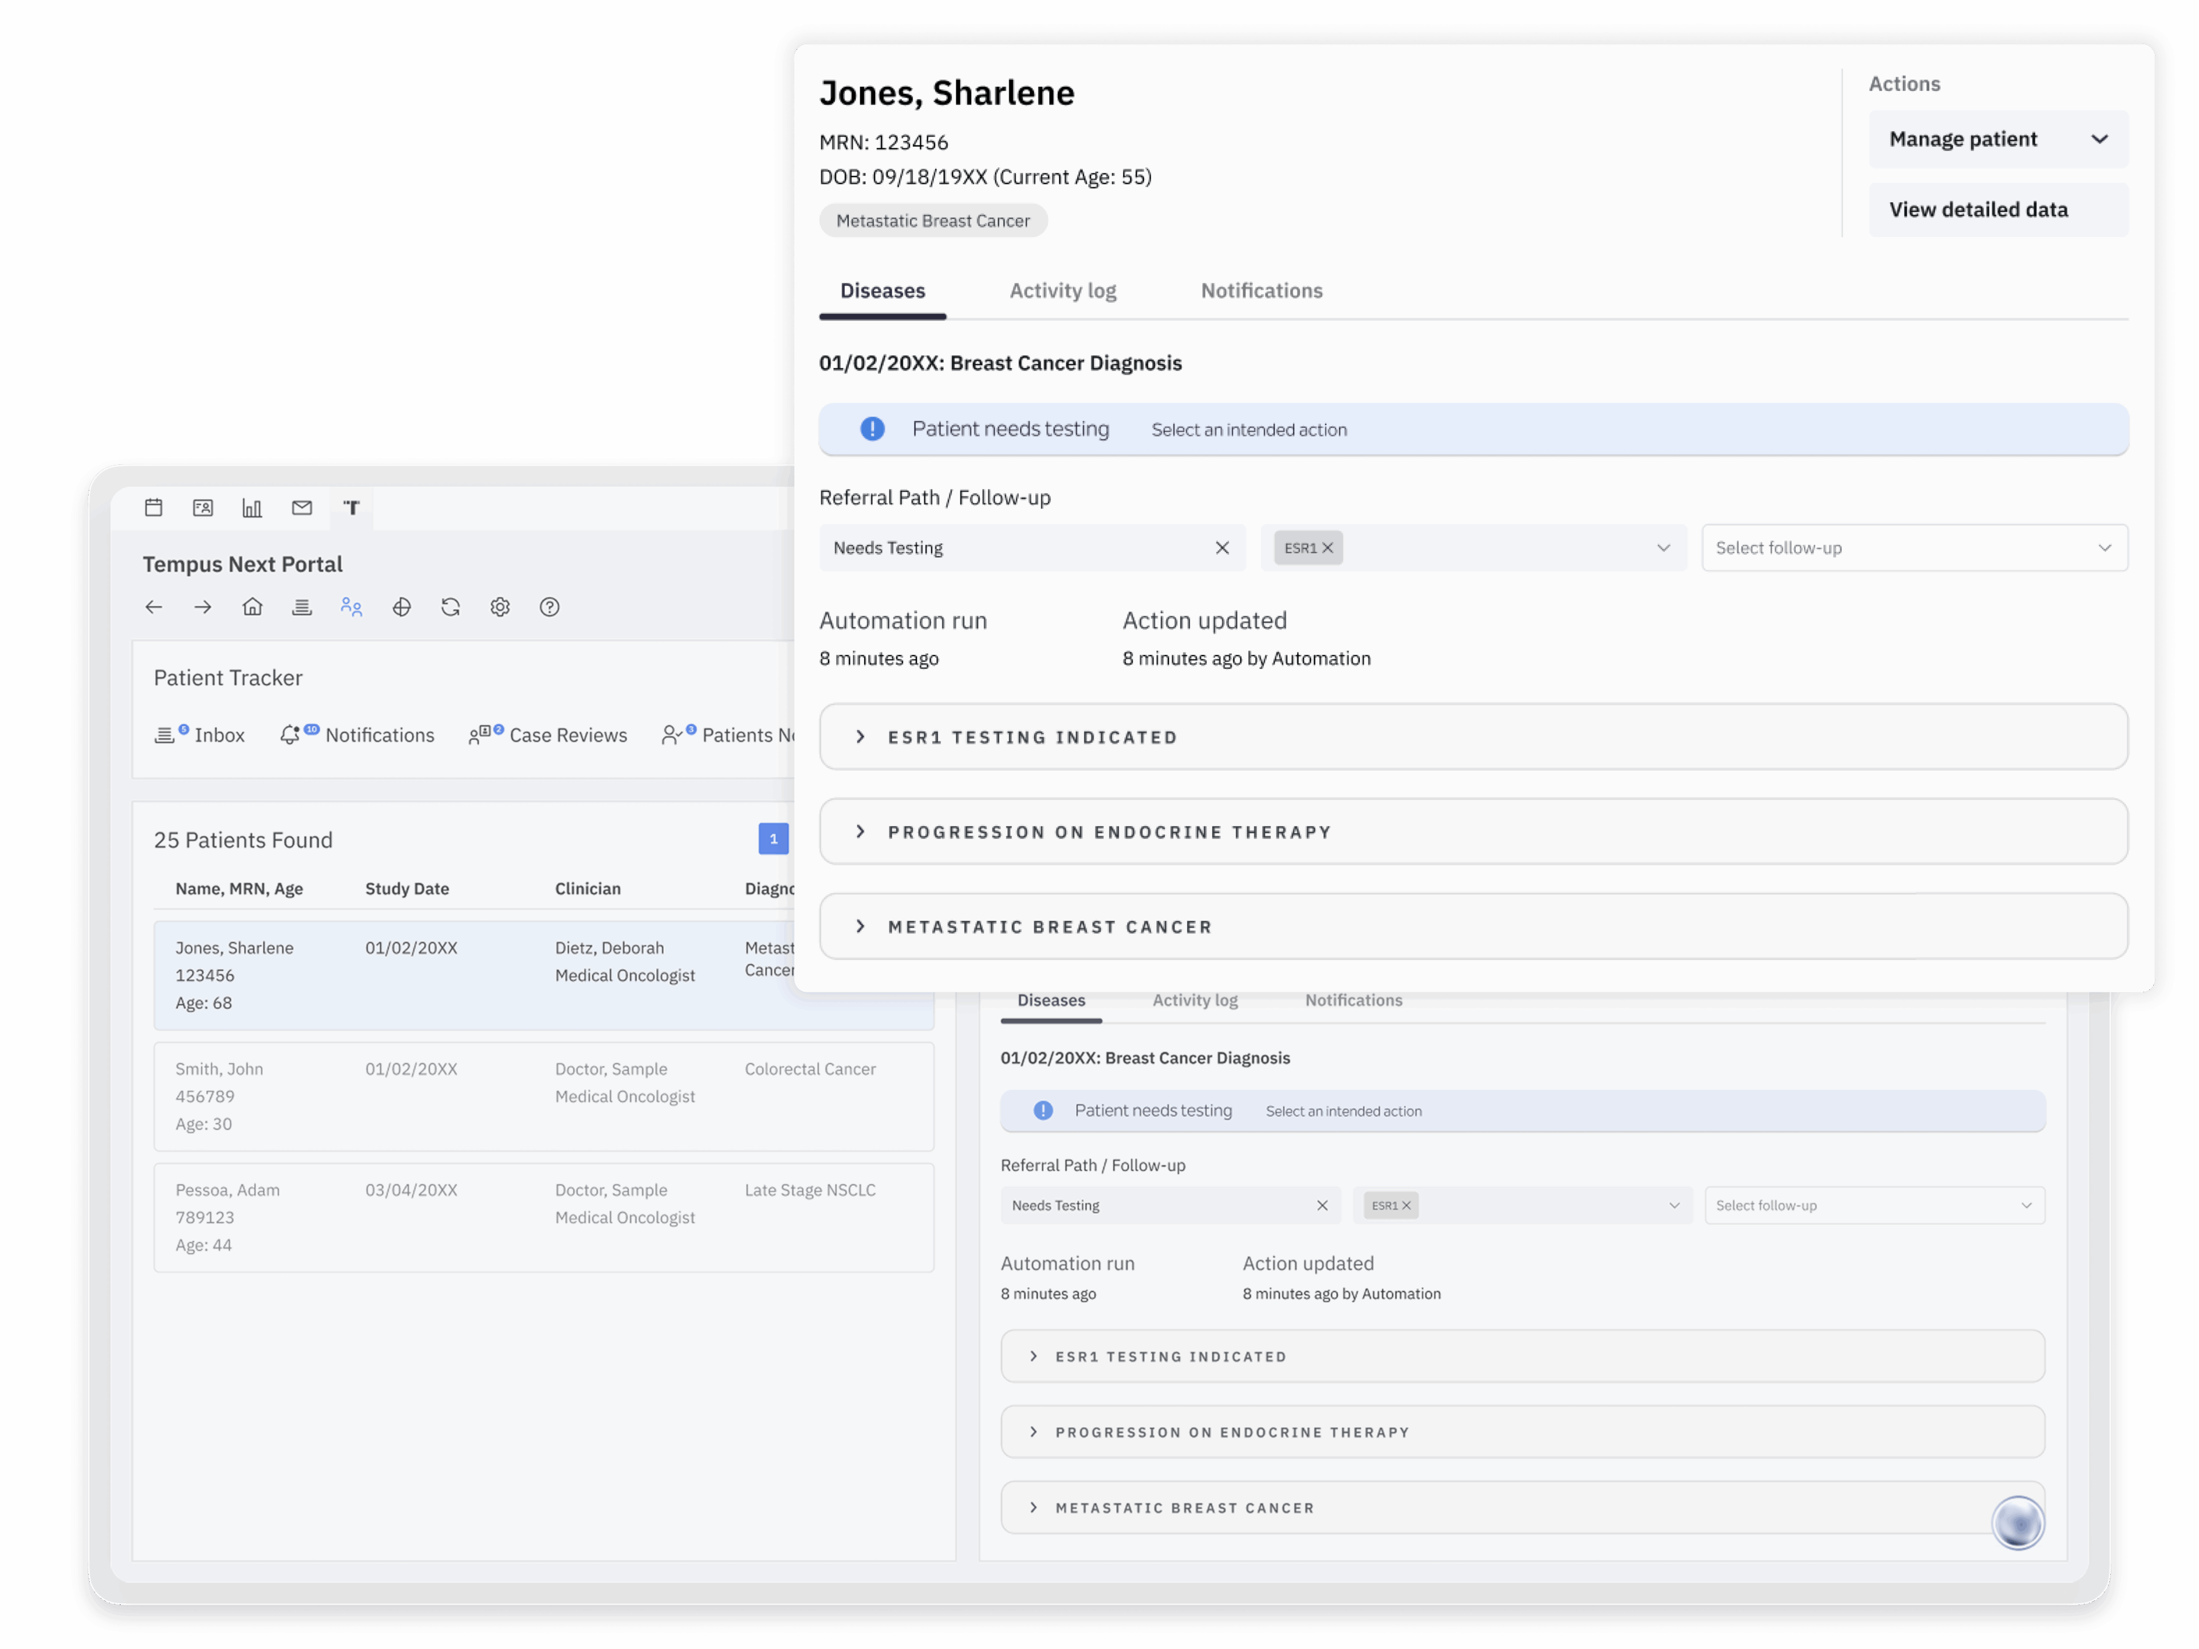
Task: Expand ESR1 Testing Indicated in front panel
Action: 1473,736
